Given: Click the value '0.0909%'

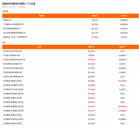Looking at the screenshot, I should click(124, 24).
